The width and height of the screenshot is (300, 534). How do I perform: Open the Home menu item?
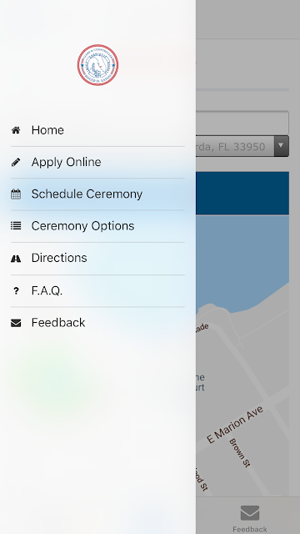tap(97, 130)
